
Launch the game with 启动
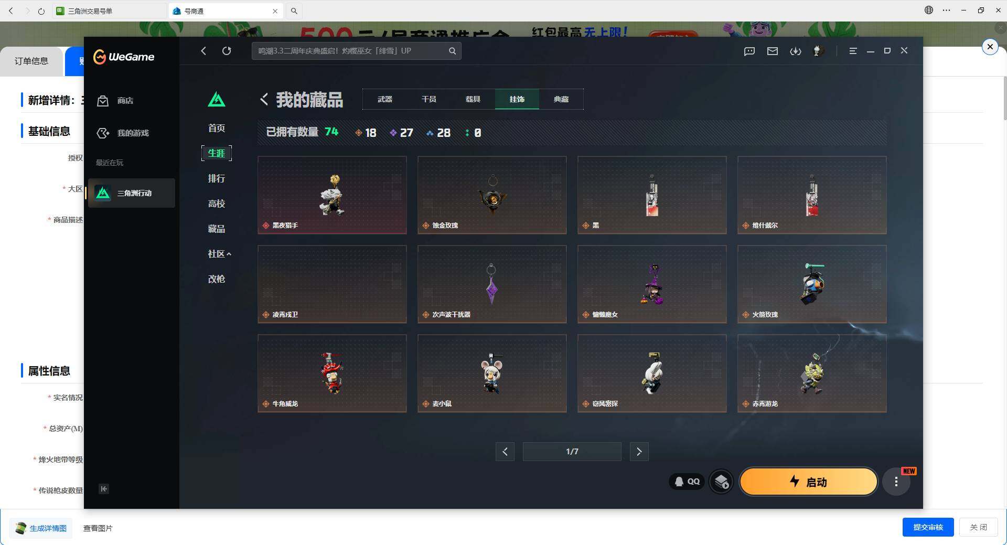click(808, 482)
